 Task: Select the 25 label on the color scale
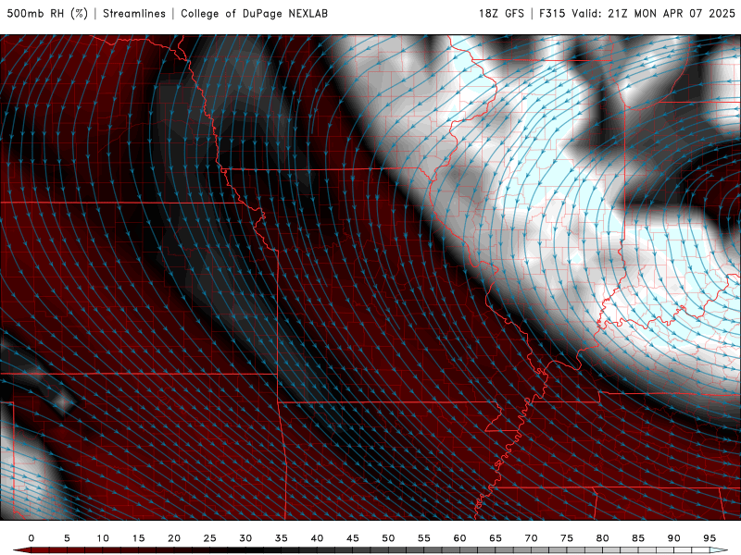210,538
